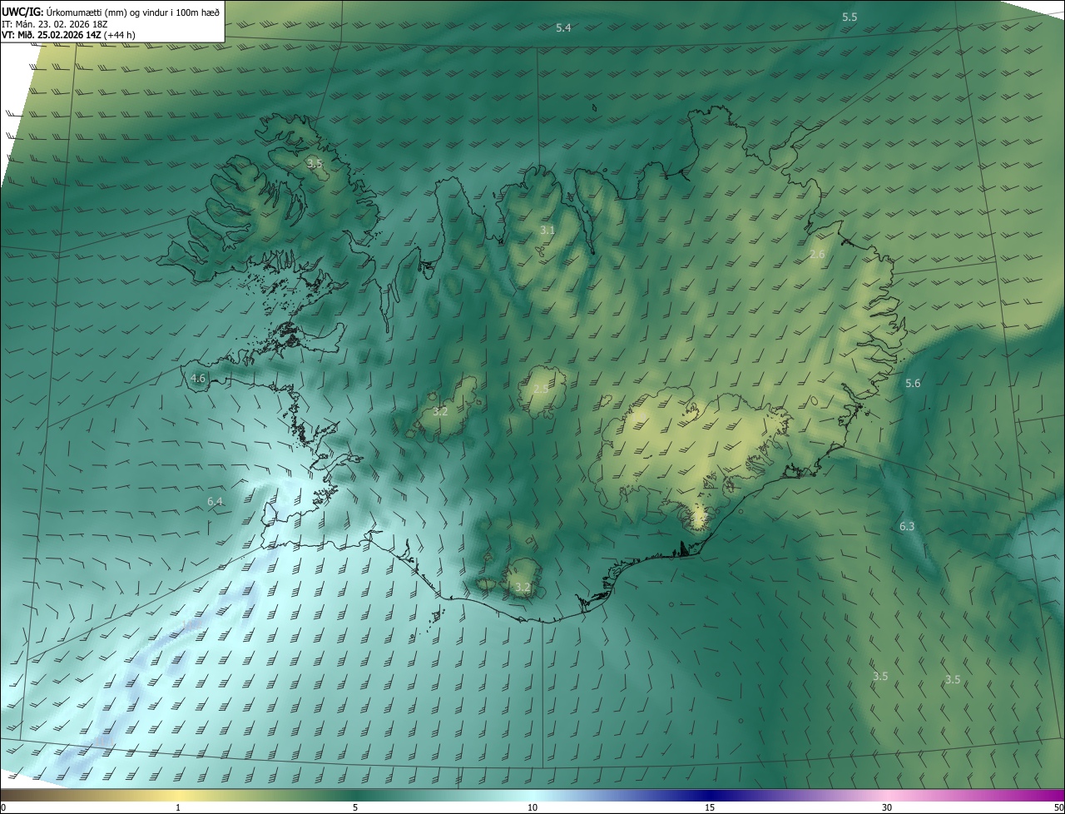Select the 3.5 label on the Westfjords peninsula
The height and width of the screenshot is (814, 1065).
click(x=314, y=163)
